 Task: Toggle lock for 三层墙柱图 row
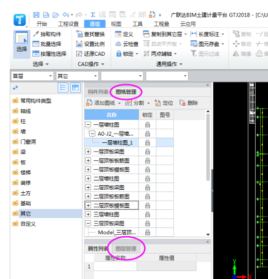(x=147, y=215)
